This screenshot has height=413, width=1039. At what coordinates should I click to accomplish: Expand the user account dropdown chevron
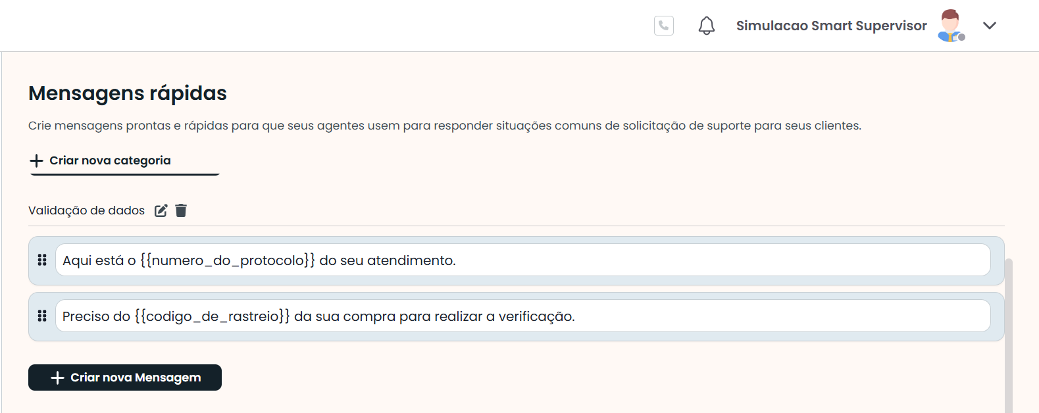[990, 26]
